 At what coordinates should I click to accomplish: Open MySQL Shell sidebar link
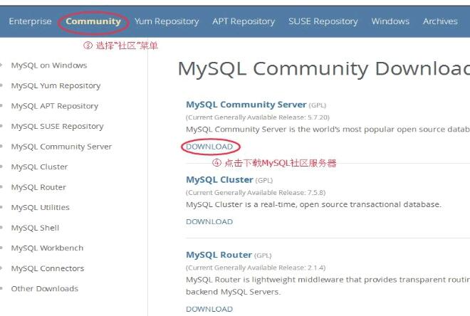click(35, 228)
